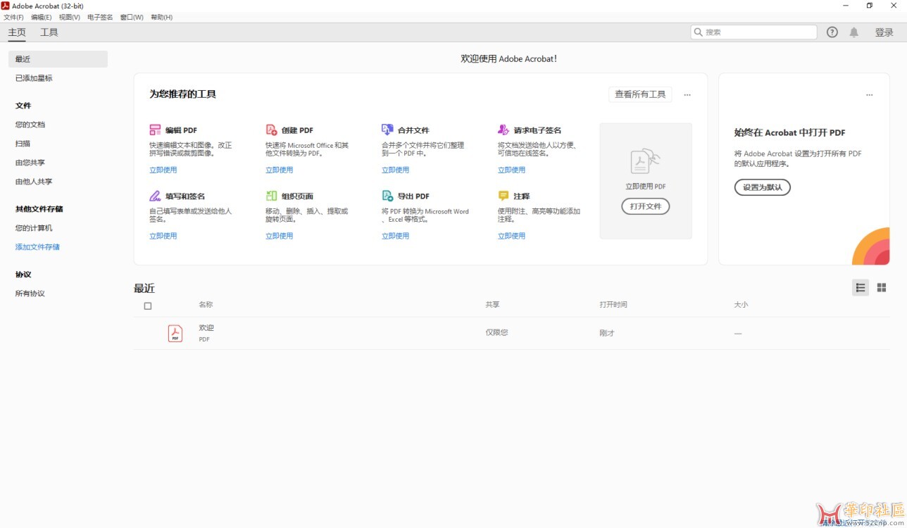Switch recent files to list view

click(860, 287)
